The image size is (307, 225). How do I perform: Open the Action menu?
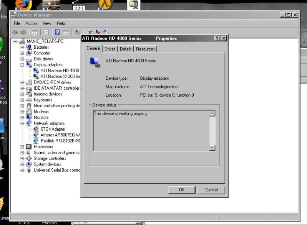pos(31,23)
